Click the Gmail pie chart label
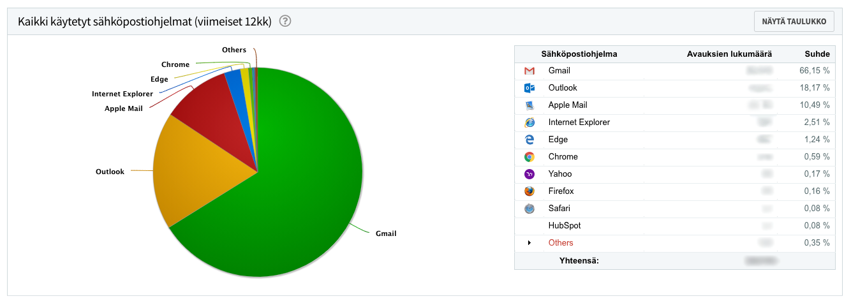The width and height of the screenshot is (851, 303). (x=385, y=233)
